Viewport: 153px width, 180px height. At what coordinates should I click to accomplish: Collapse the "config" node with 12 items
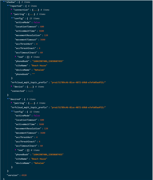tap(12, 111)
